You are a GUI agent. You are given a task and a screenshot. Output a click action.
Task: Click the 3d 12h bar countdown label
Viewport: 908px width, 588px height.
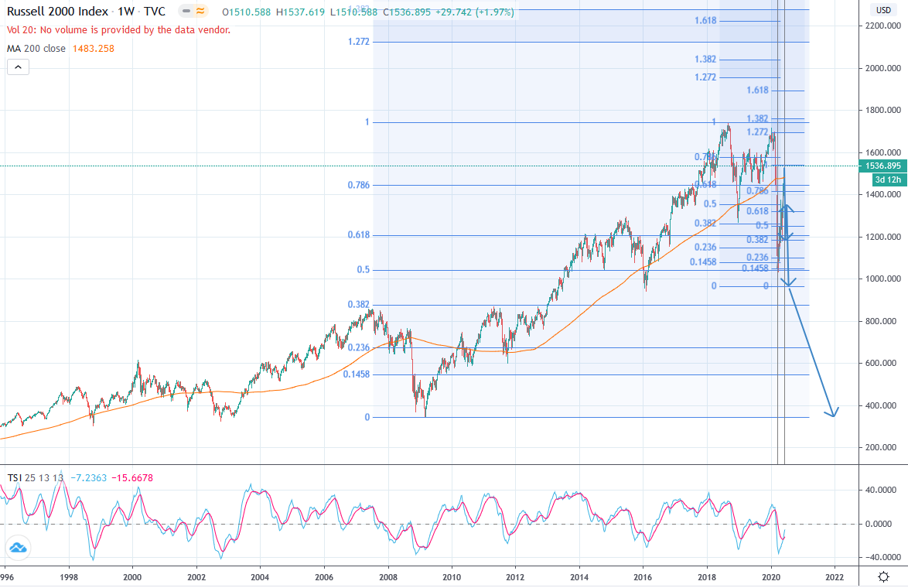888,179
